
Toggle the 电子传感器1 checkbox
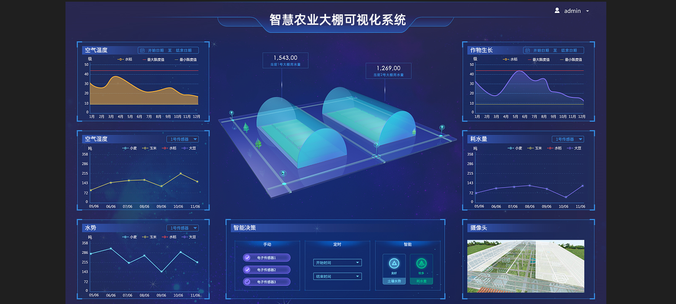(x=248, y=258)
